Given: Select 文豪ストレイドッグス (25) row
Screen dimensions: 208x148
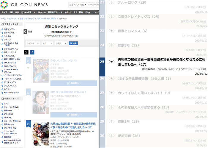Looking at the screenshot, I should coord(154,21).
